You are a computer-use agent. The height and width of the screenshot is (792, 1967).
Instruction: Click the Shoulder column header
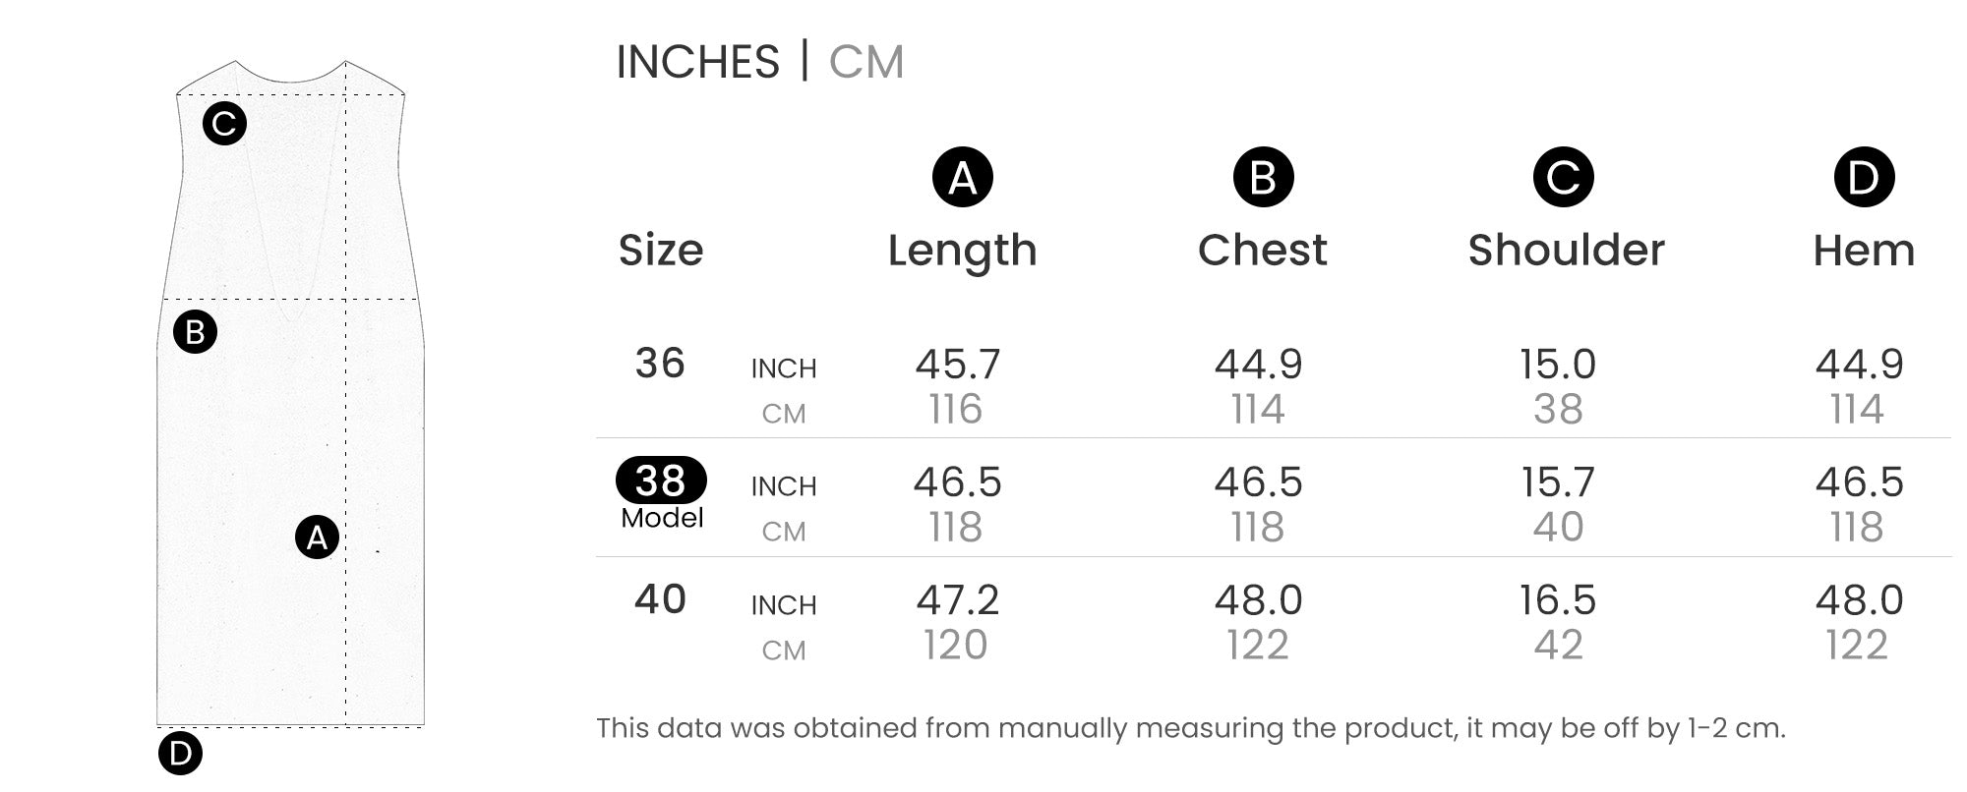pos(1566,251)
